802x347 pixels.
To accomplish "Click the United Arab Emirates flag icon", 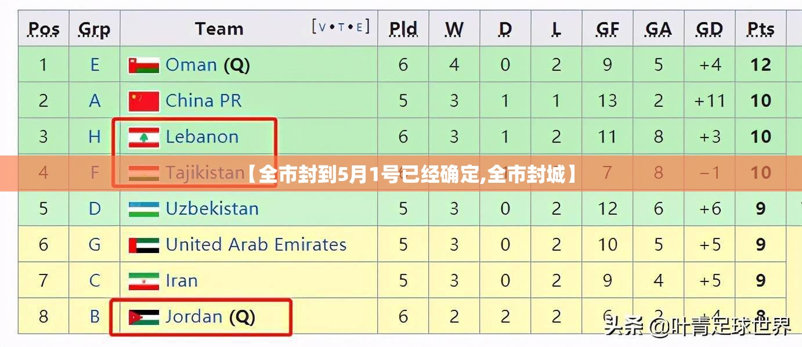I will [x=144, y=245].
